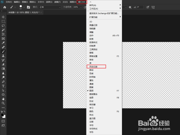Screen dimensions: 180x135
Task: Open the brush preset picker arrow
Action: pos(24,7)
